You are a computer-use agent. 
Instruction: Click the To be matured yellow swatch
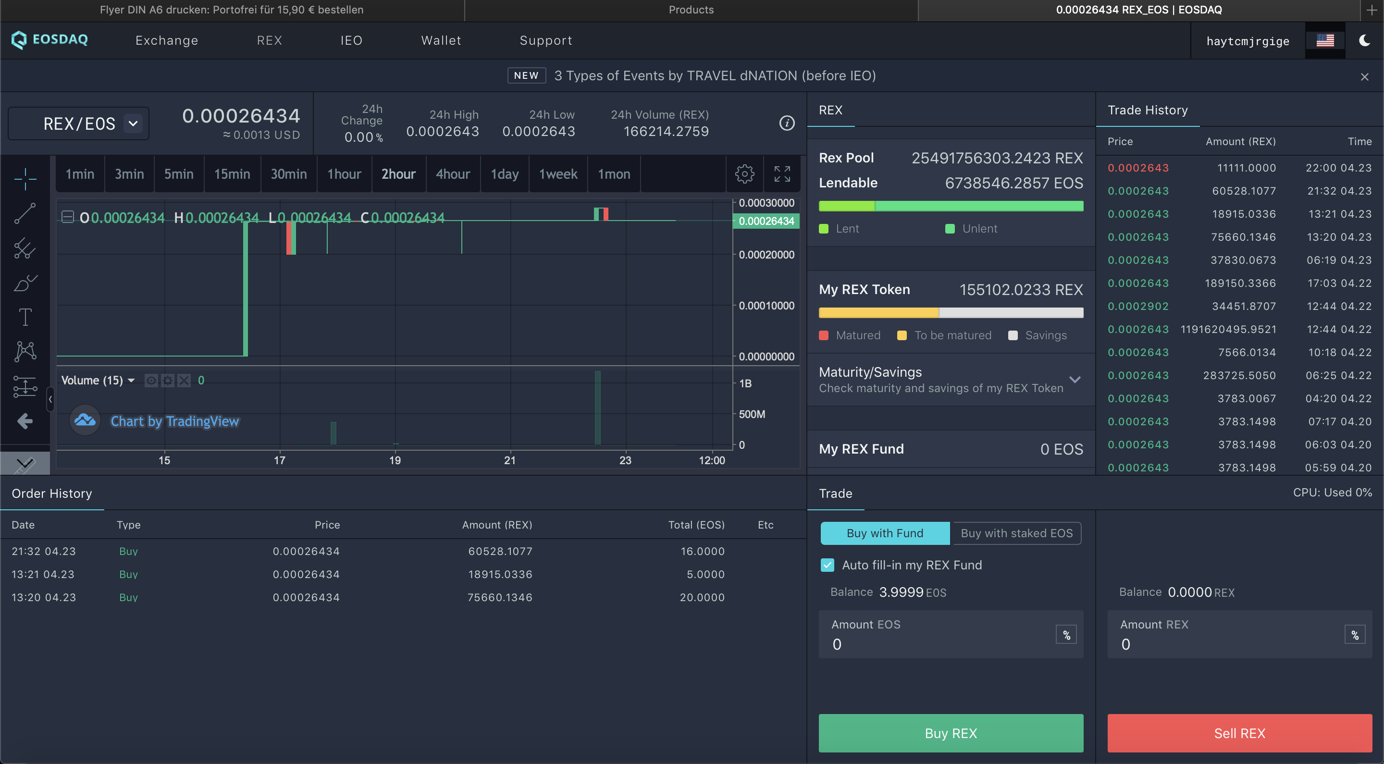[902, 335]
